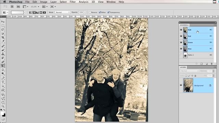Screen dimensions: 219x123
Task: Launch Mini Bridge from application bar
Action: click(18, 6)
